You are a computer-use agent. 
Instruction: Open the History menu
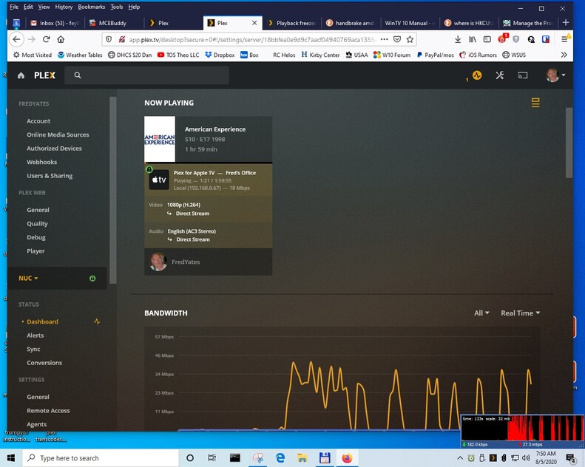pyautogui.click(x=64, y=7)
